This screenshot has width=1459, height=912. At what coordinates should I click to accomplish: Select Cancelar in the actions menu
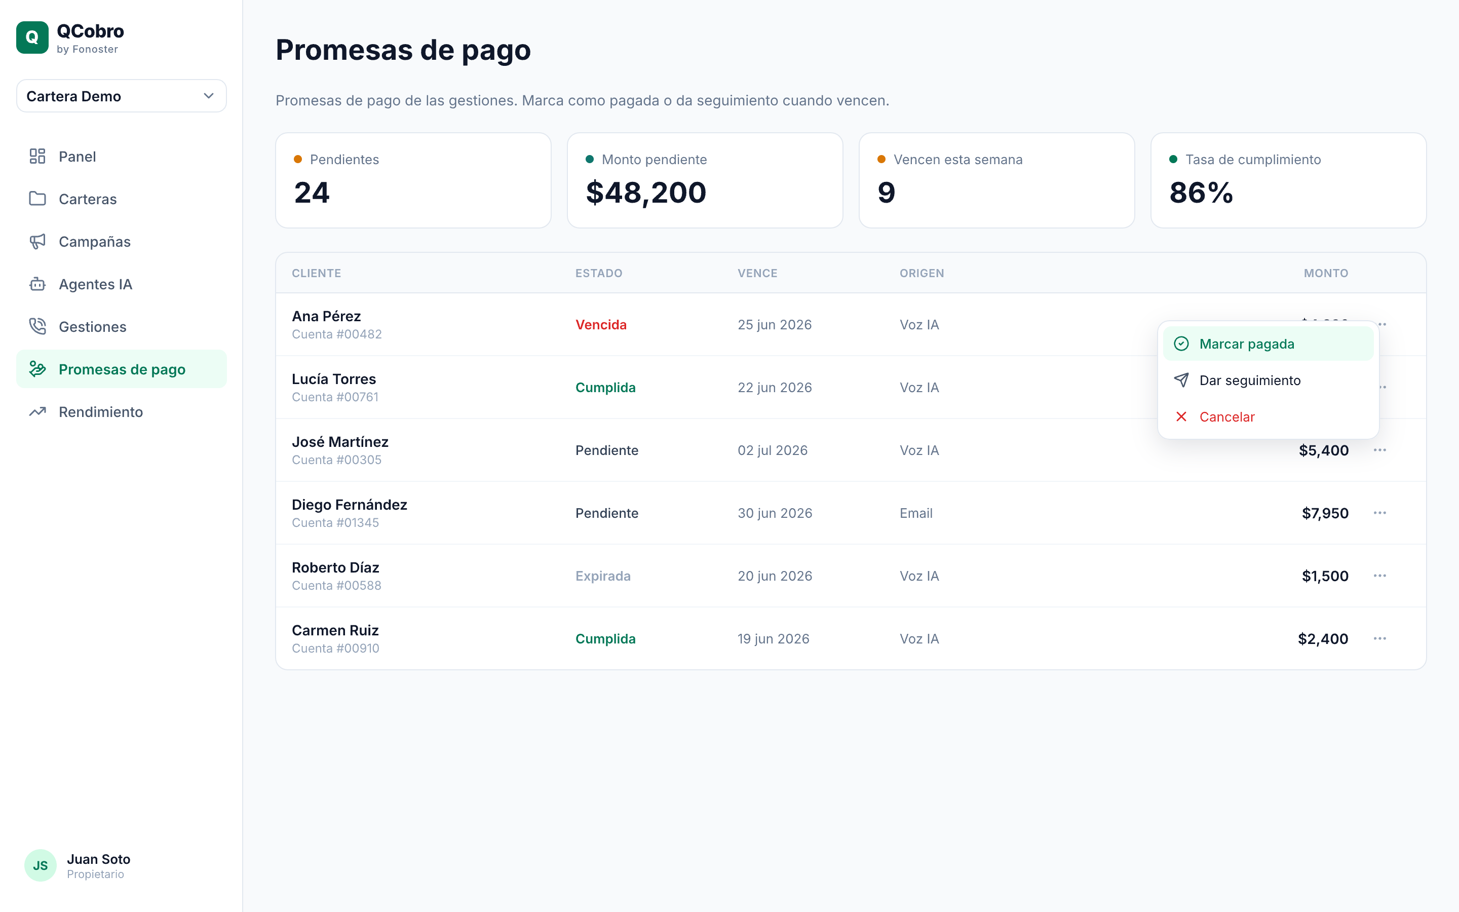click(x=1268, y=417)
